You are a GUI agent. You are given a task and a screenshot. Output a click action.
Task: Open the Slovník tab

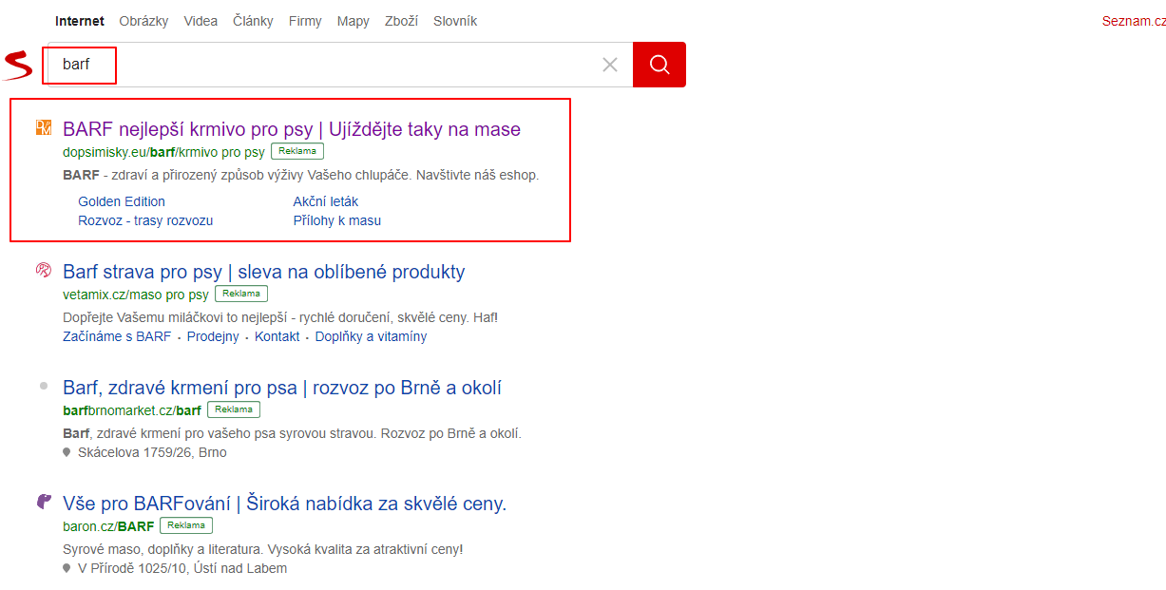point(455,21)
